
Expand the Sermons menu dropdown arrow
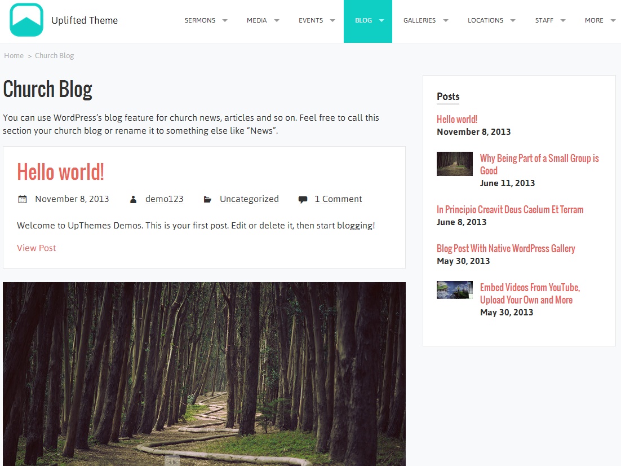225,20
